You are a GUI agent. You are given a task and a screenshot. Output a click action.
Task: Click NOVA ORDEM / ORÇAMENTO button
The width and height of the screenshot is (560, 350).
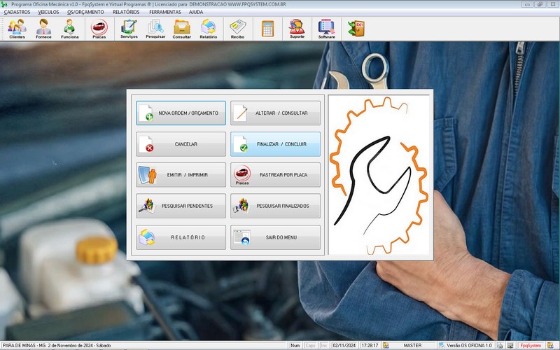coord(181,113)
